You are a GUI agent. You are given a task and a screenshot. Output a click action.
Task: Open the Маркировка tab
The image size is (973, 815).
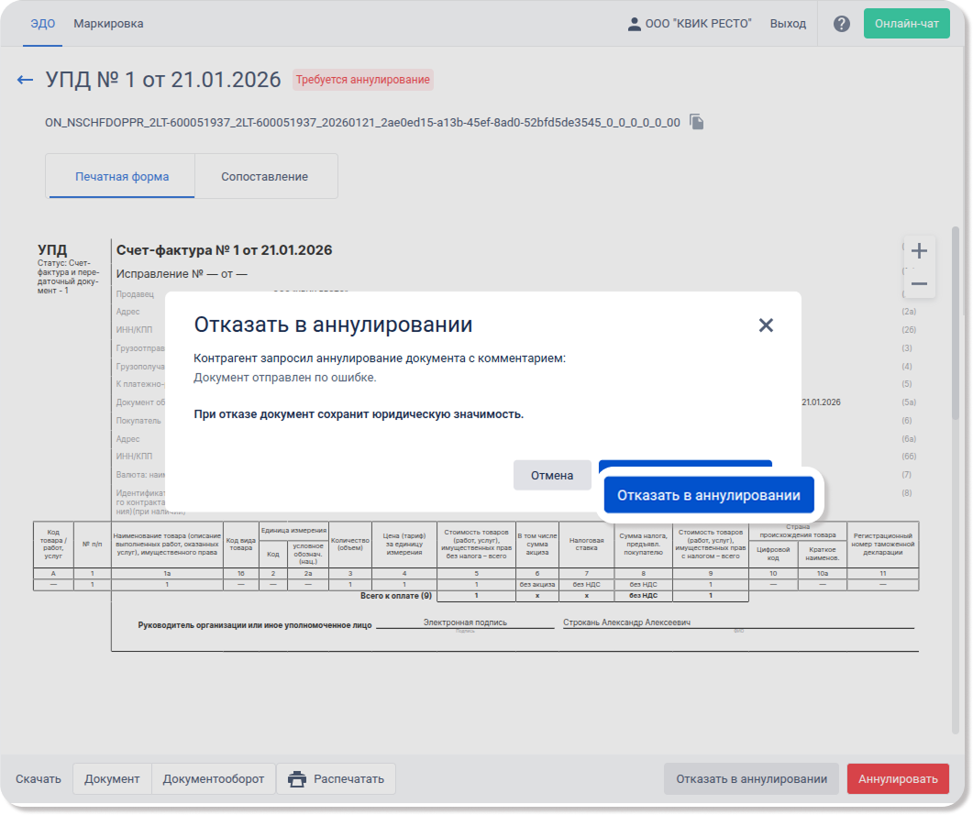point(108,24)
